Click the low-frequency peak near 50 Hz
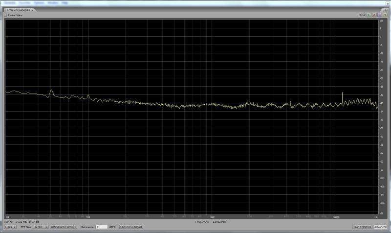The width and height of the screenshot is (391, 233). [x=51, y=91]
